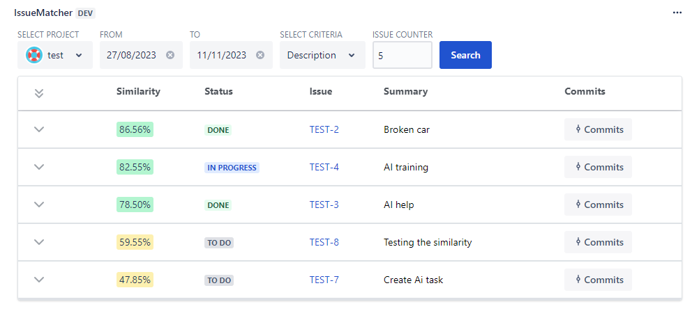
Task: Expand the TEST-2 Broken car row
Action: coord(39,129)
